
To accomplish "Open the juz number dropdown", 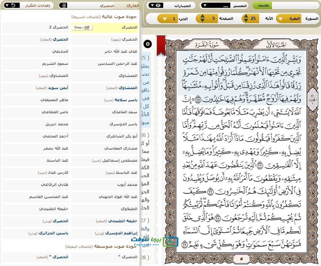I will [x=168, y=19].
